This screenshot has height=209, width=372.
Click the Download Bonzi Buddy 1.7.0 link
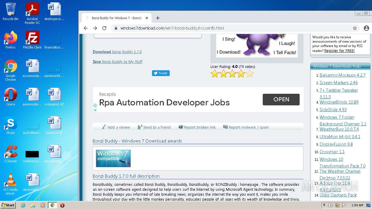point(117,52)
